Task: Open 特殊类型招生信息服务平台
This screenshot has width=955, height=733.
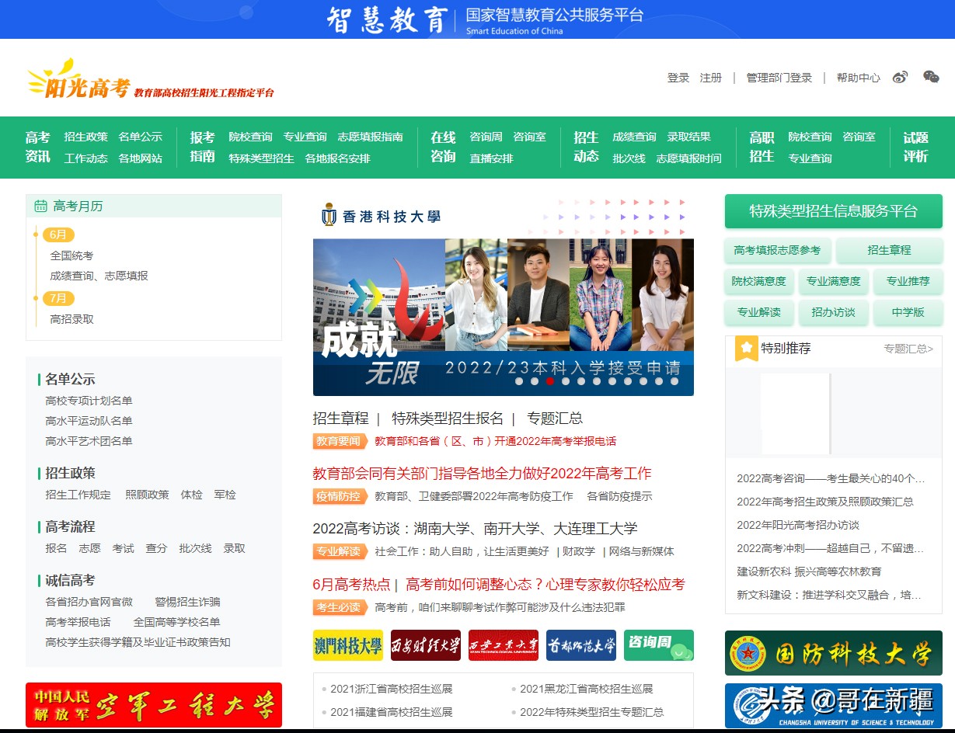Action: click(833, 210)
